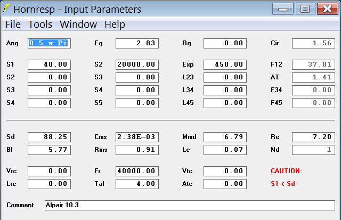Click the Nd label

click(x=275, y=150)
